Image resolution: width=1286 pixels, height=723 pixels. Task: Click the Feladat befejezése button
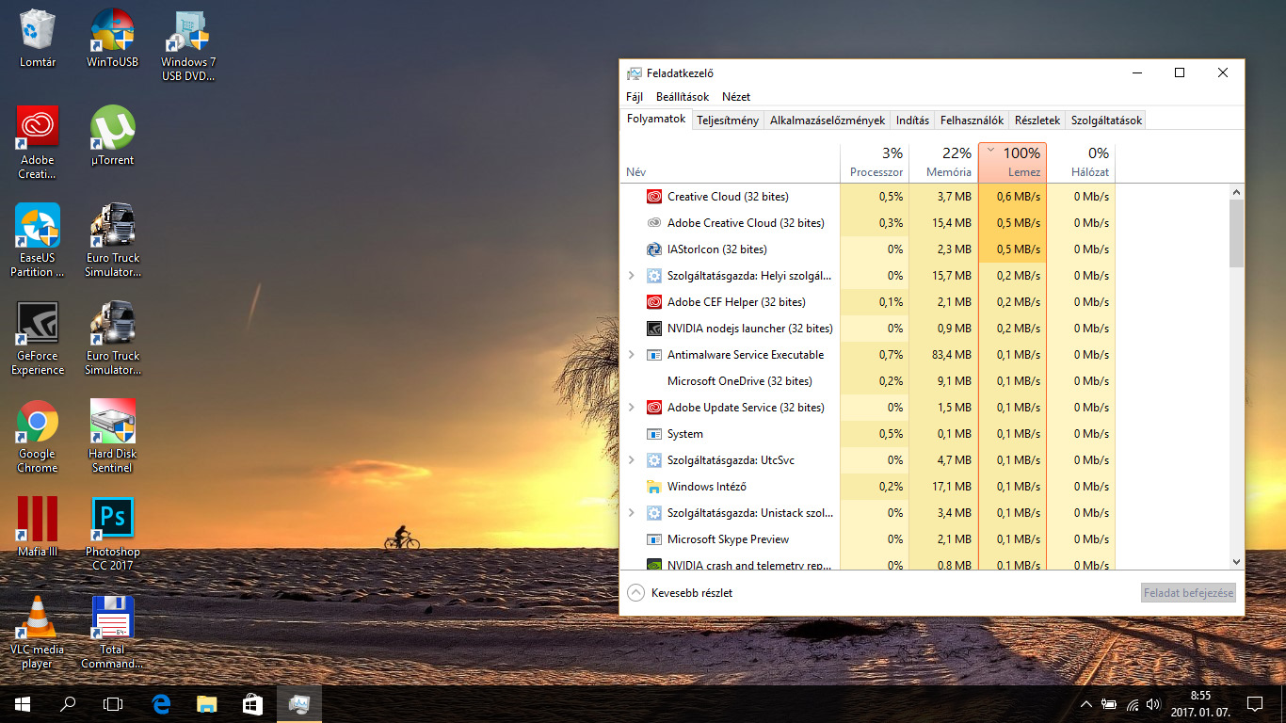click(1188, 593)
